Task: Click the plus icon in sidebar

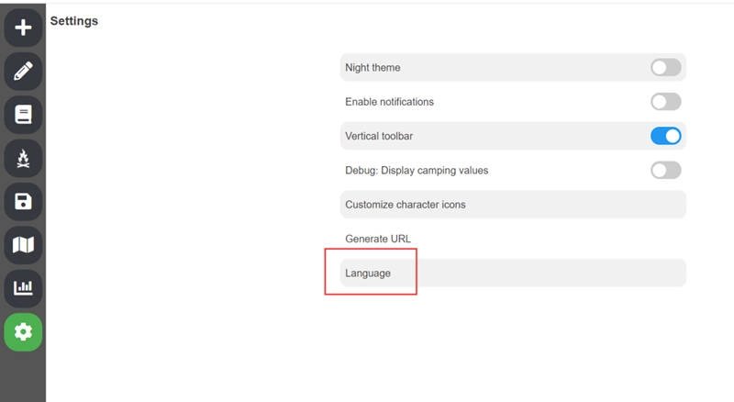Action: click(23, 27)
